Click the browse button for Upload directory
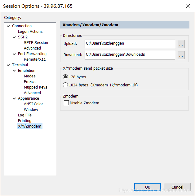 (181, 44)
